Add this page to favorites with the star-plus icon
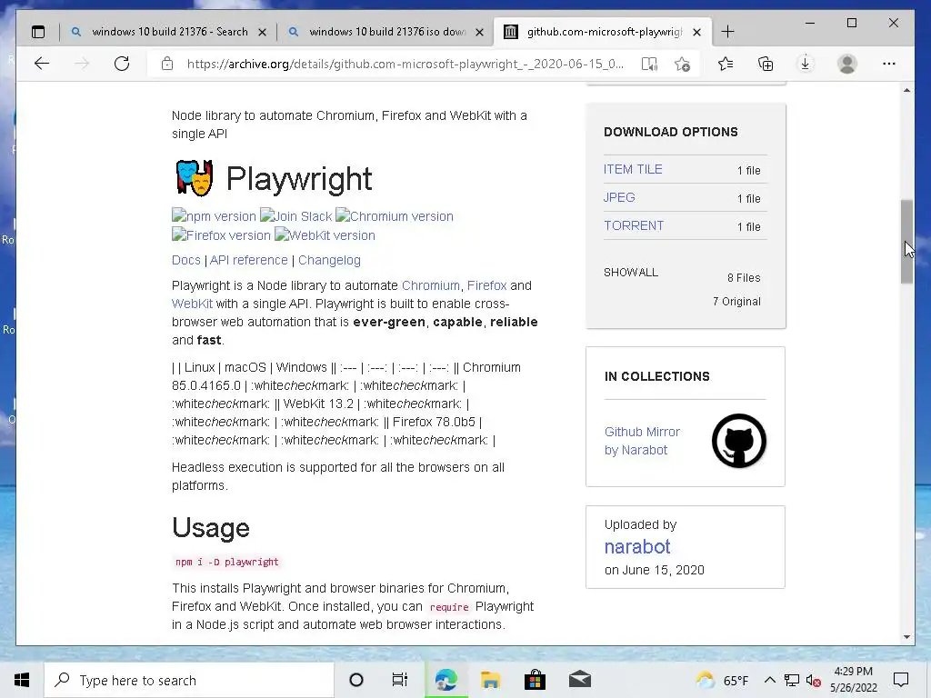Image resolution: width=931 pixels, height=698 pixels. pyautogui.click(x=682, y=64)
